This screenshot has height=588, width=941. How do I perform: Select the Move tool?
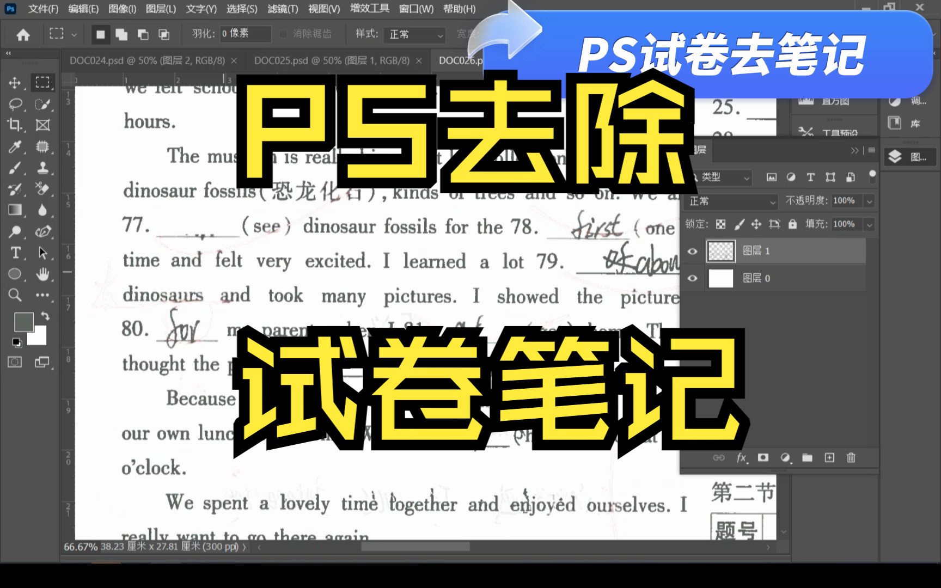(x=15, y=83)
